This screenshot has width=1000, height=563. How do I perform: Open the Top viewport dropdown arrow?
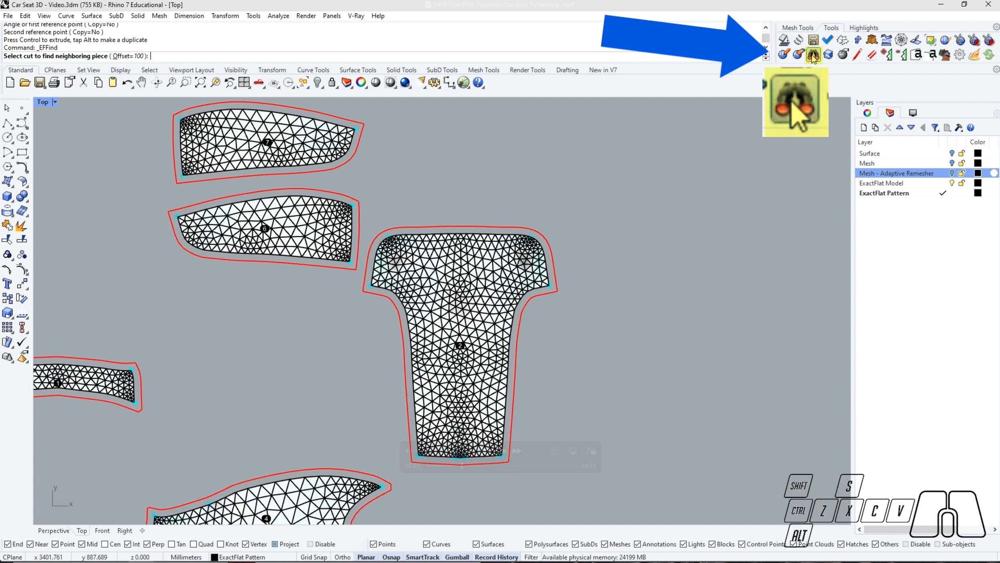[55, 102]
